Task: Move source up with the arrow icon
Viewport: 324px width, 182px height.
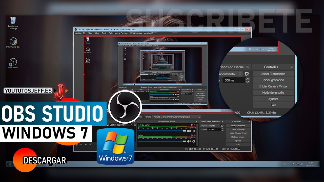Action: pyautogui.click(x=86, y=144)
